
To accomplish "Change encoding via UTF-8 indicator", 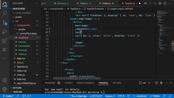I will pos(121,96).
